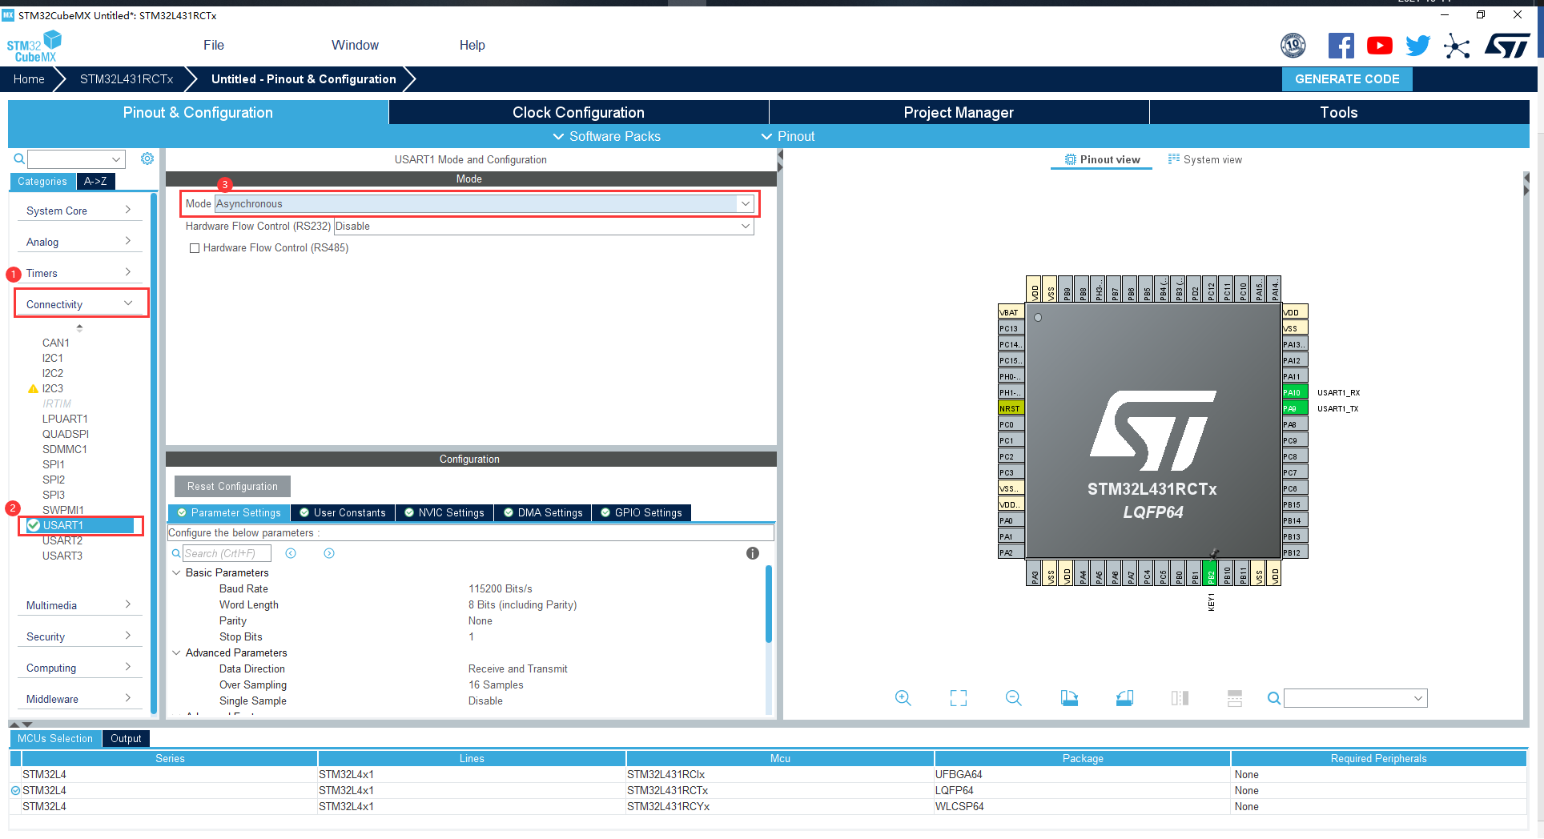Click the GENERATE CODE button
The image size is (1544, 839).
point(1346,79)
